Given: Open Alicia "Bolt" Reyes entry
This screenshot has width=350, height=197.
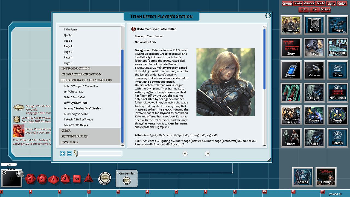Looking at the screenshot, I should (76, 125).
